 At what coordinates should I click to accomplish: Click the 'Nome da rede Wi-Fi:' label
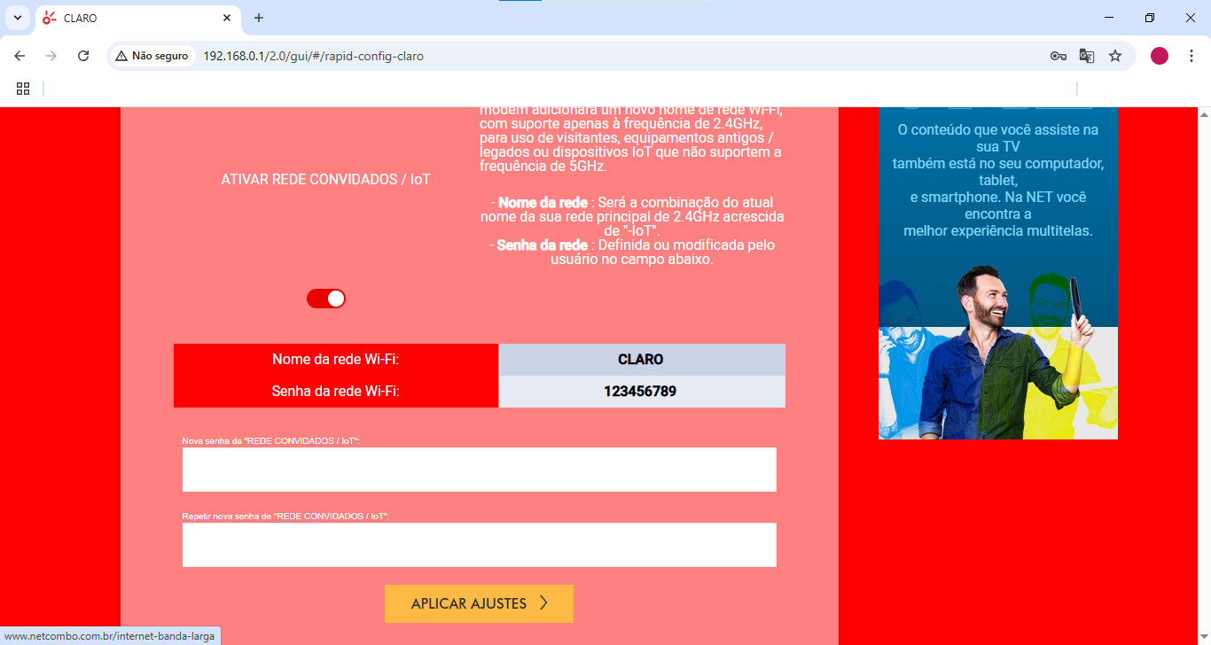336,360
